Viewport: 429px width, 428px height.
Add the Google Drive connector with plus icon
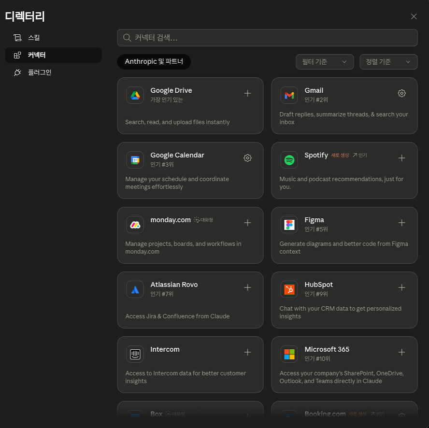click(247, 93)
